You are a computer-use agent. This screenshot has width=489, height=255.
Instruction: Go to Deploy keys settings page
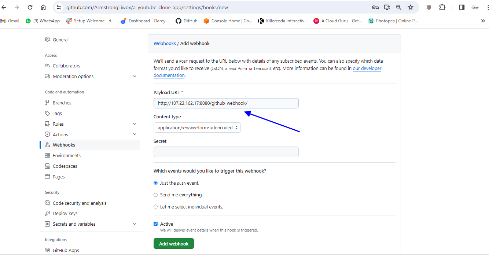(65, 214)
